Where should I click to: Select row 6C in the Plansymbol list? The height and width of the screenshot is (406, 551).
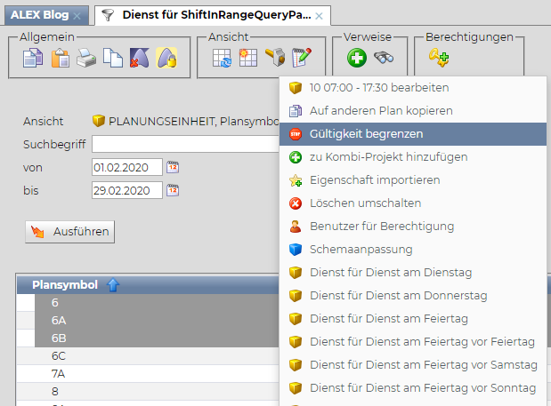(59, 355)
